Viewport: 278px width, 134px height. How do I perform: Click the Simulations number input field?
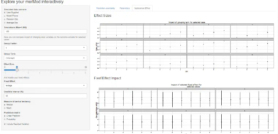(x=45, y=31)
